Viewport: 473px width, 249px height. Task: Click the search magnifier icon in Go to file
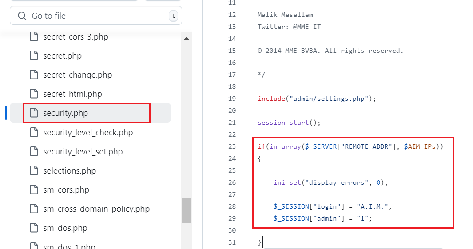22,16
